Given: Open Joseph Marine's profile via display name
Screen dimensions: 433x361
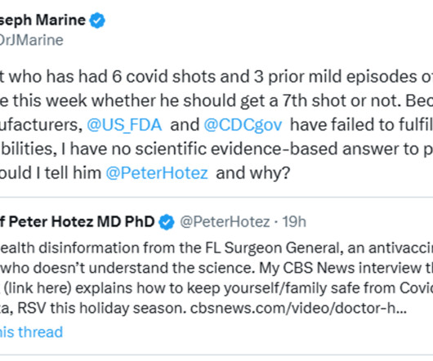Looking at the screenshot, I should (42, 20).
